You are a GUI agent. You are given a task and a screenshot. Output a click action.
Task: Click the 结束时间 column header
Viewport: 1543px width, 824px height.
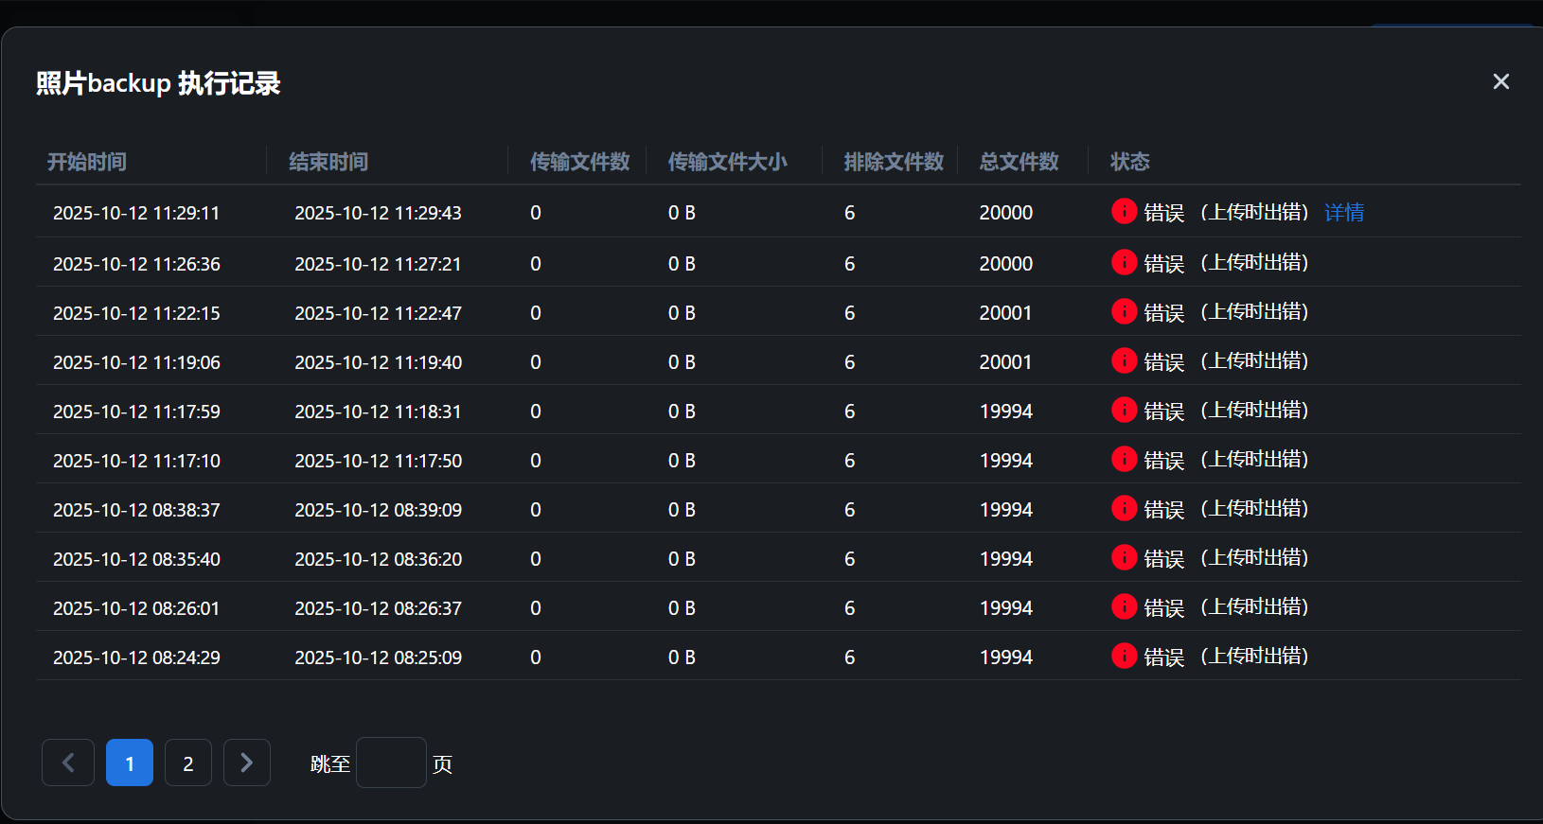(x=328, y=162)
